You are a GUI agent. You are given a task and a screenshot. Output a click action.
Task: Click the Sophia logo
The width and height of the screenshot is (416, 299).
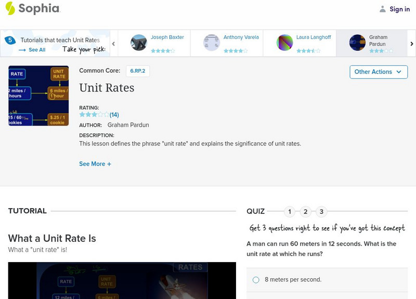[x=33, y=8]
